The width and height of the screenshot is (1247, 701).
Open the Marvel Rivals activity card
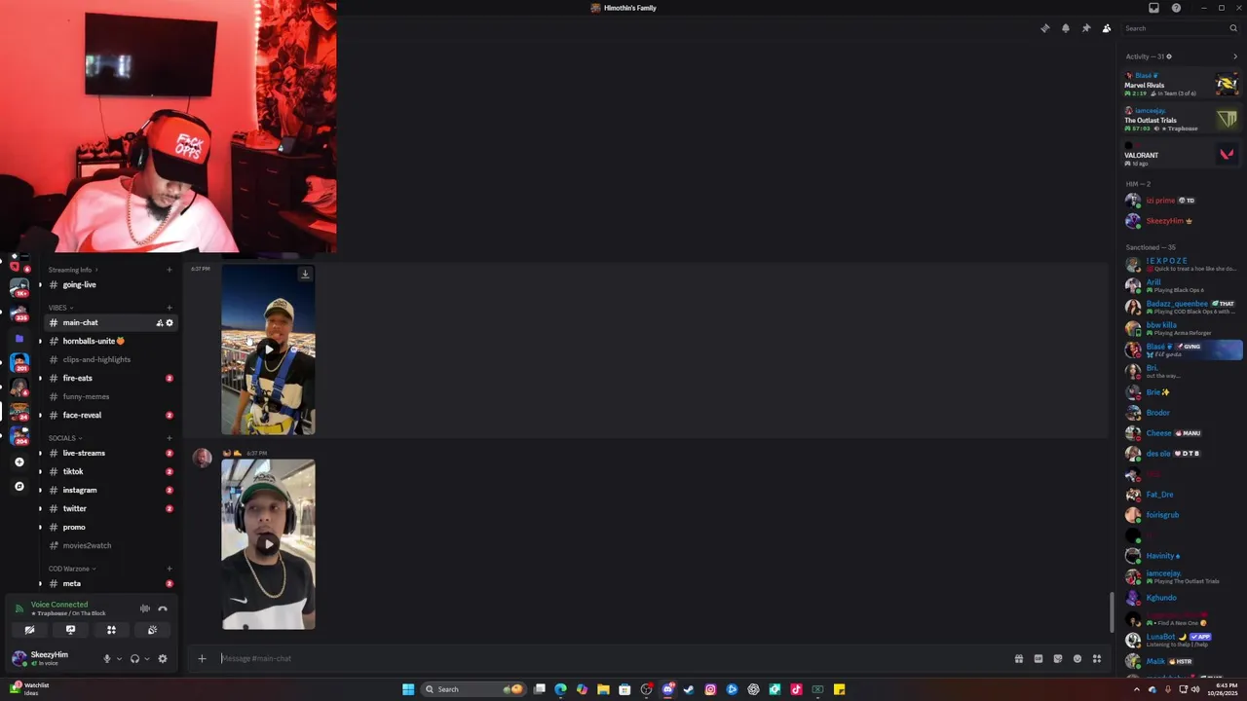1181,85
